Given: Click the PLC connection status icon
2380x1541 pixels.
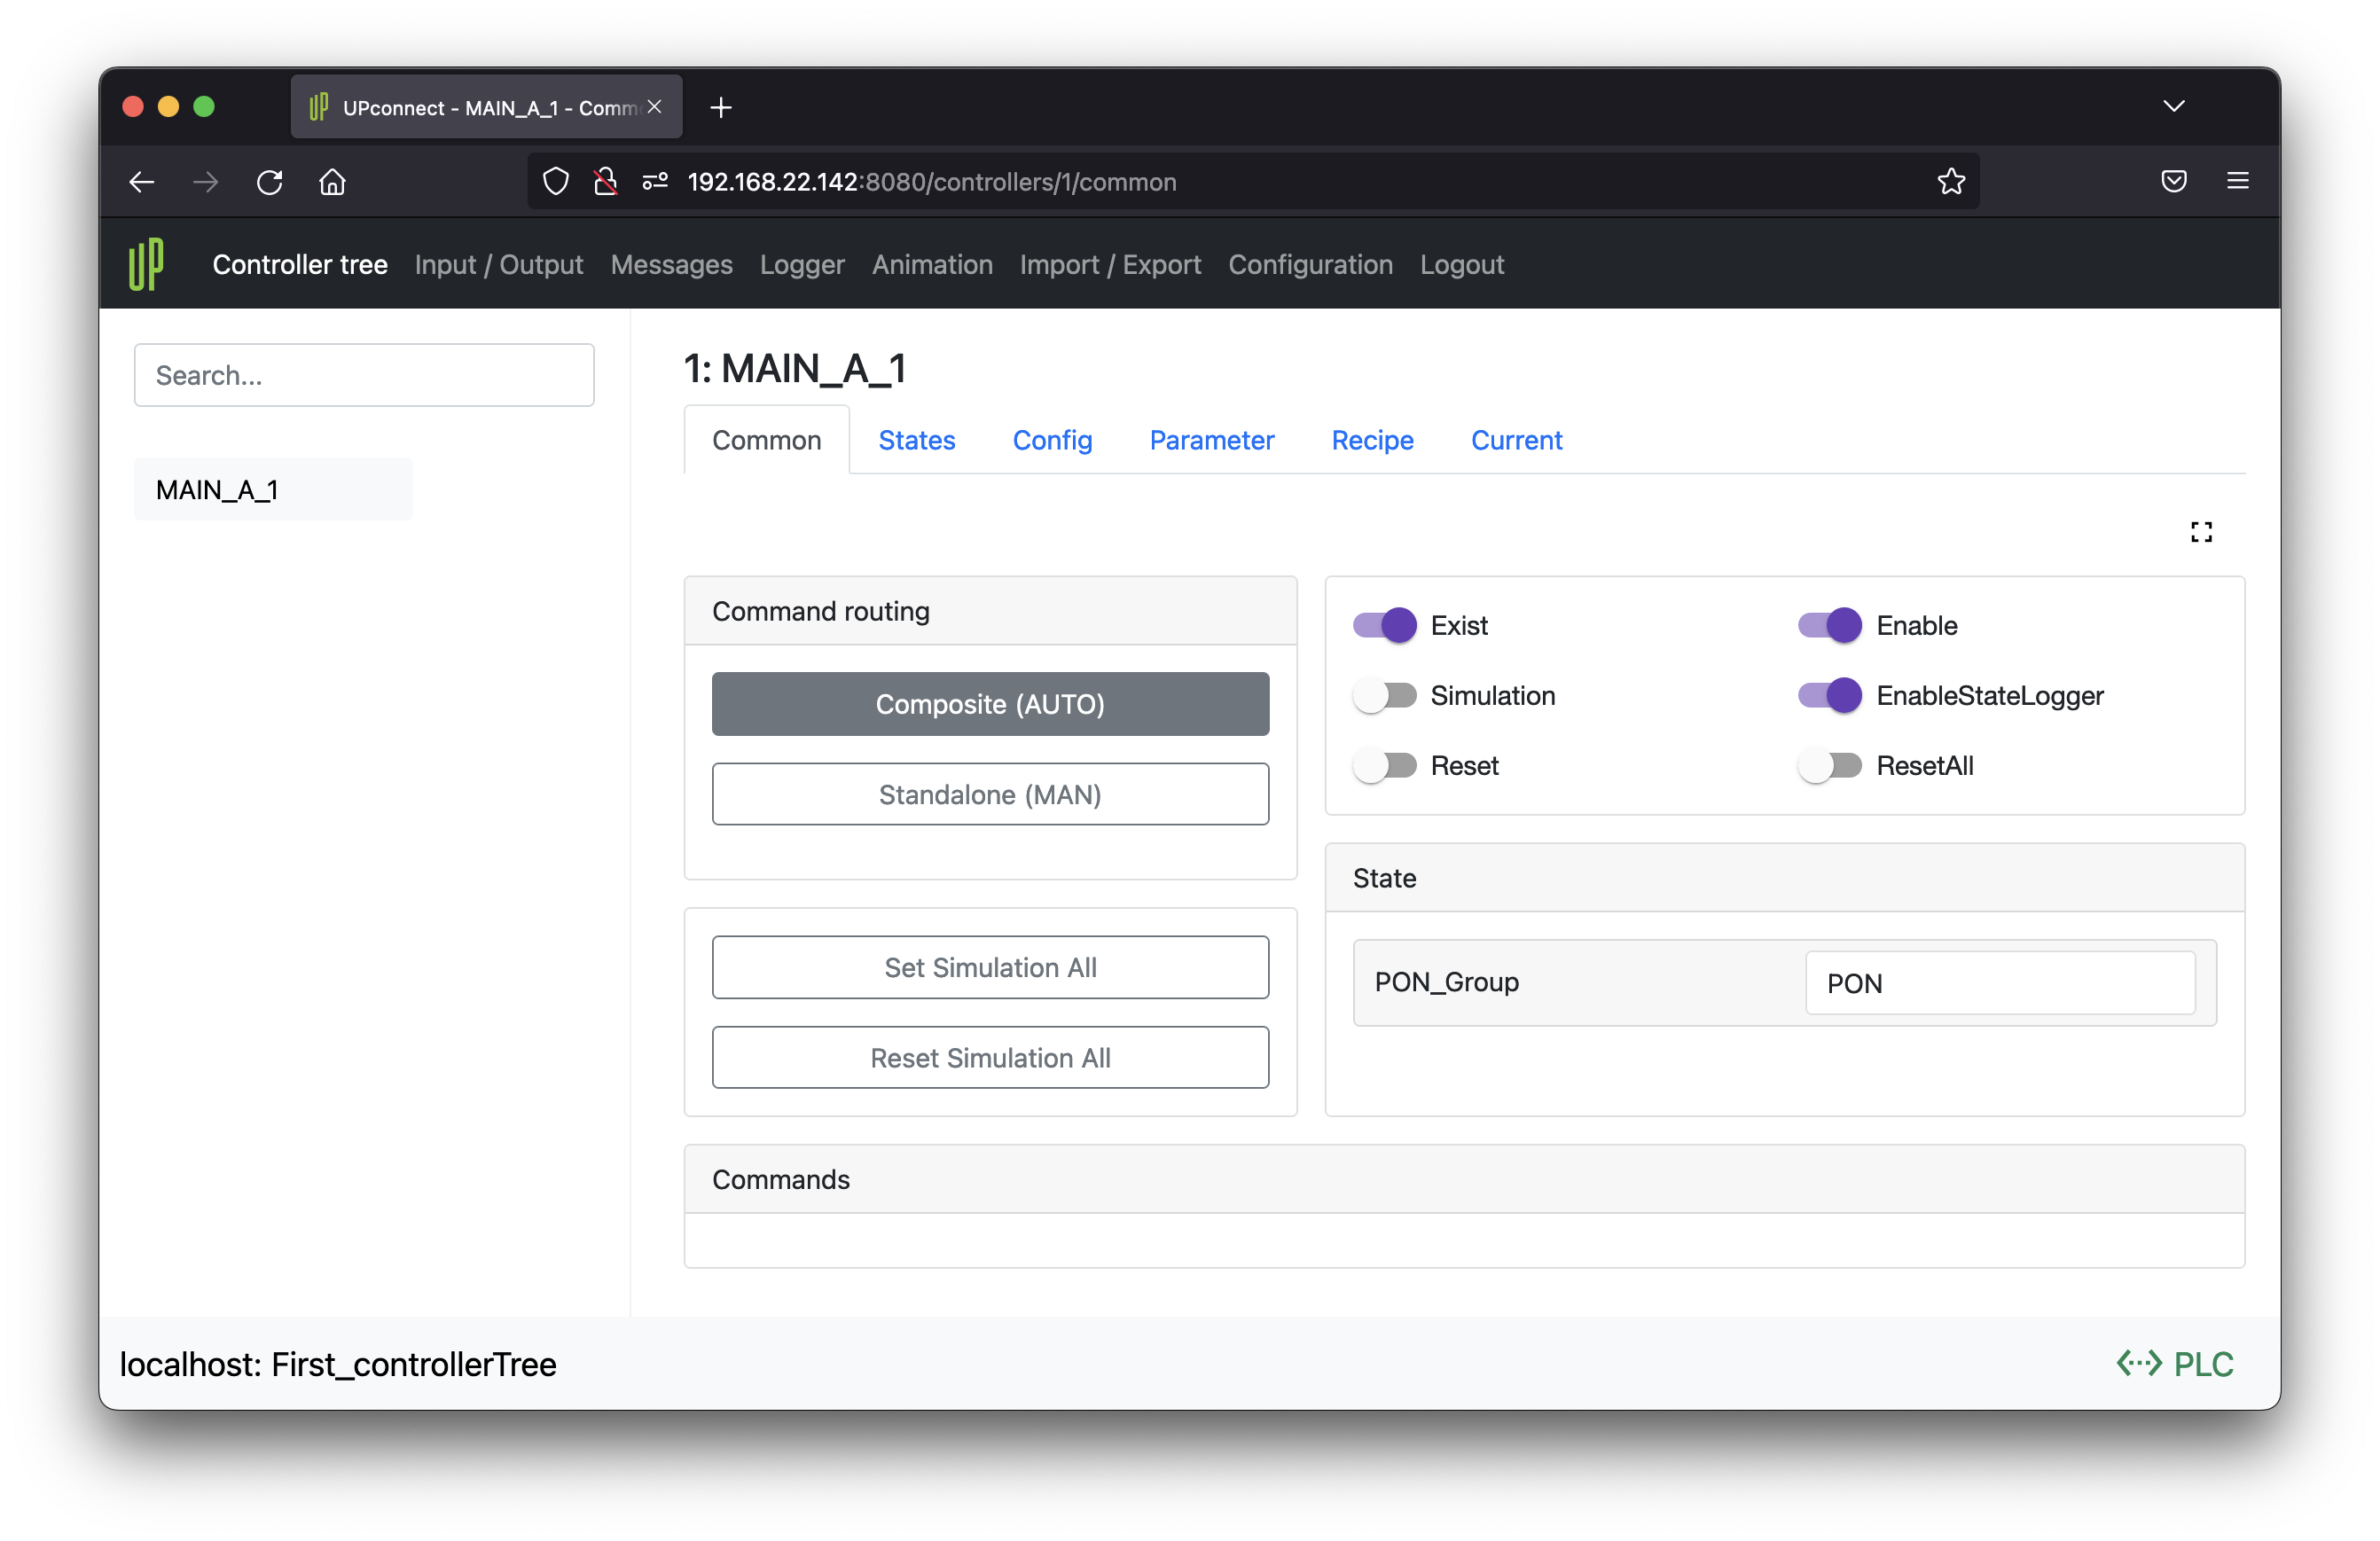Looking at the screenshot, I should click(2139, 1363).
